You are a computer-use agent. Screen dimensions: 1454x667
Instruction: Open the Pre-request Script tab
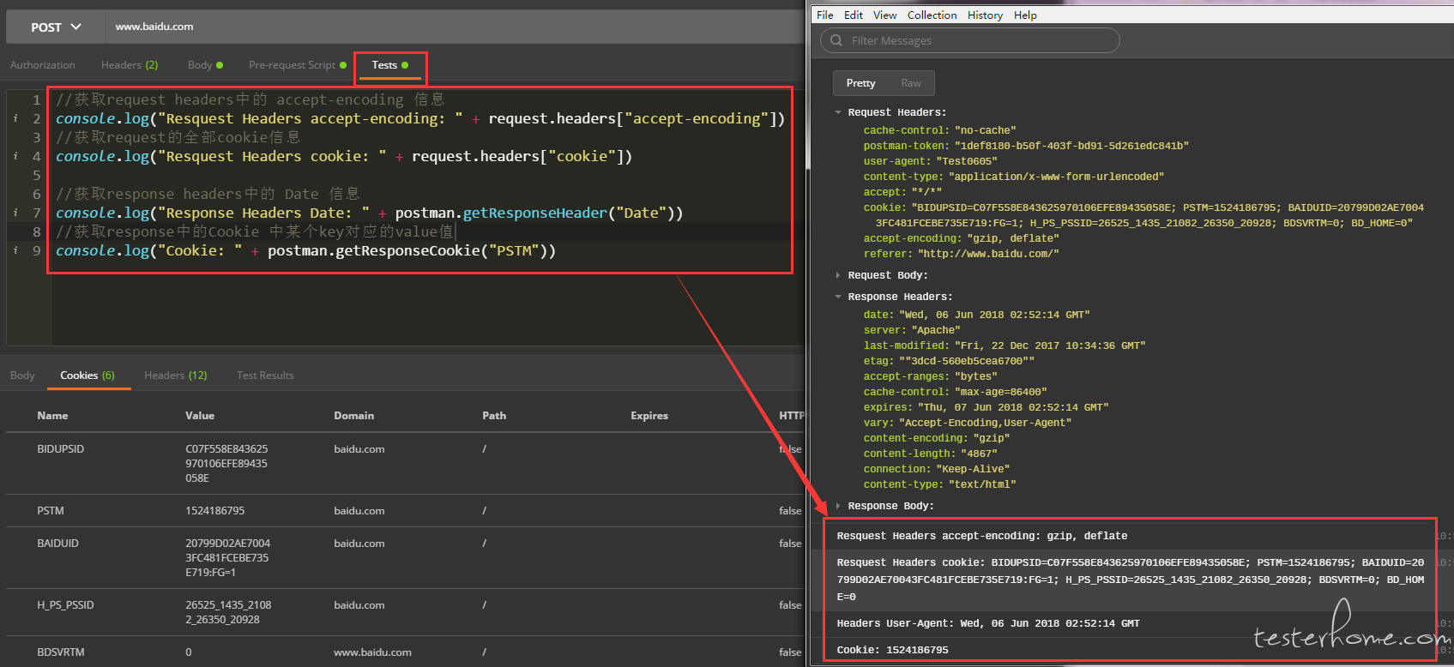point(292,65)
